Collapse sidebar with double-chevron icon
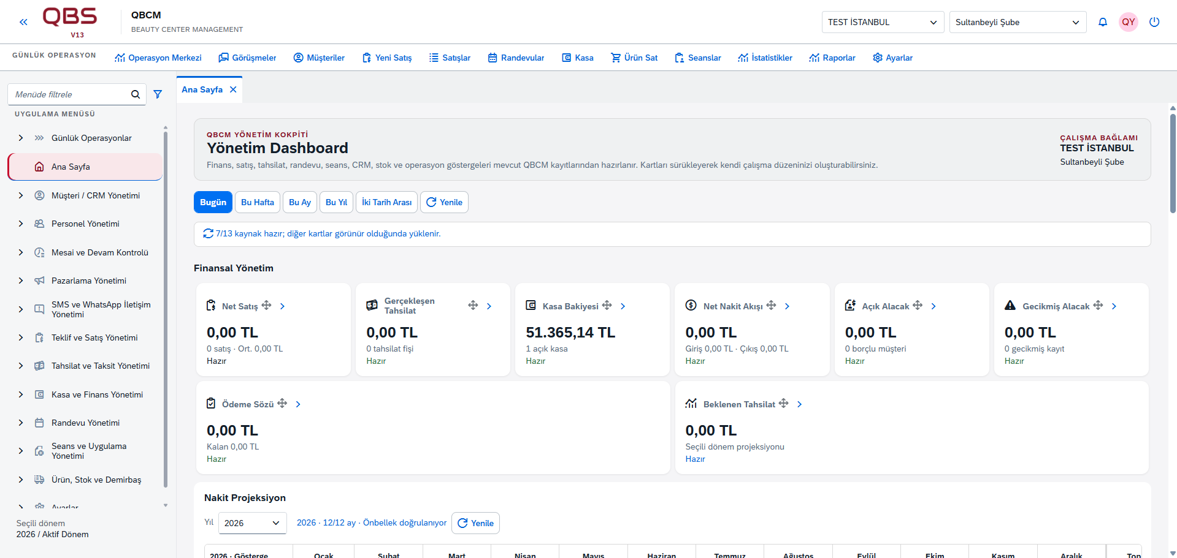1177x558 pixels. coord(23,22)
